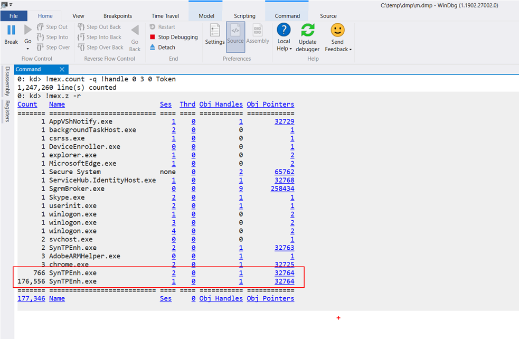The height and width of the screenshot is (339, 519).
Task: Sort by the Name column header
Action: tap(57, 104)
